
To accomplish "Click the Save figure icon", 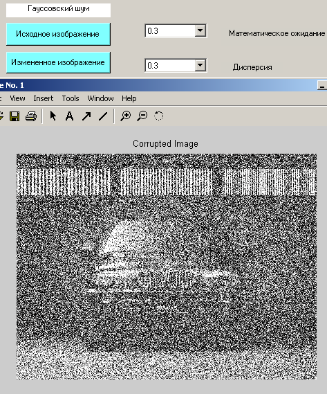I will [x=15, y=116].
